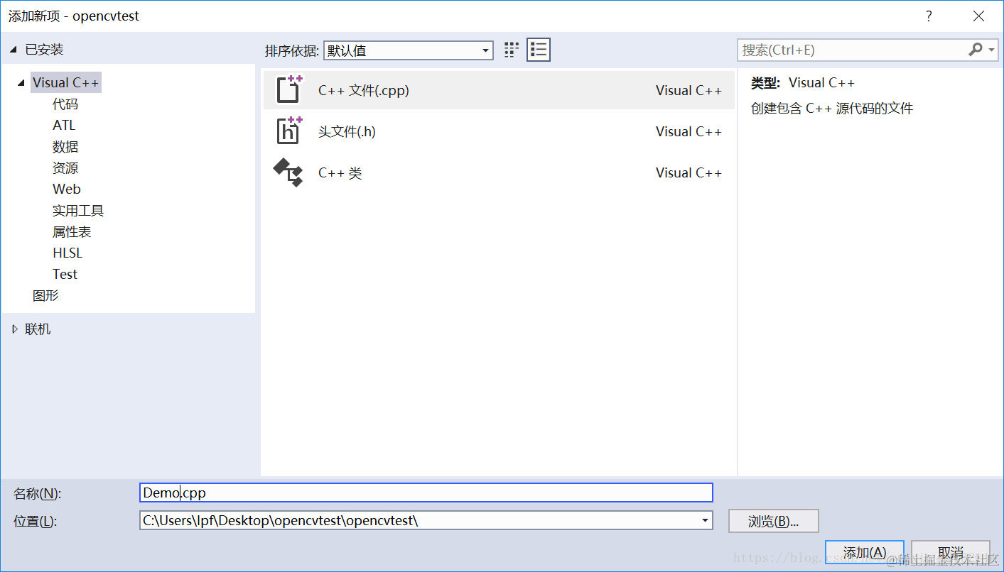Collapse the 已安装 section
Viewport: 1004px width, 572px height.
pos(14,50)
